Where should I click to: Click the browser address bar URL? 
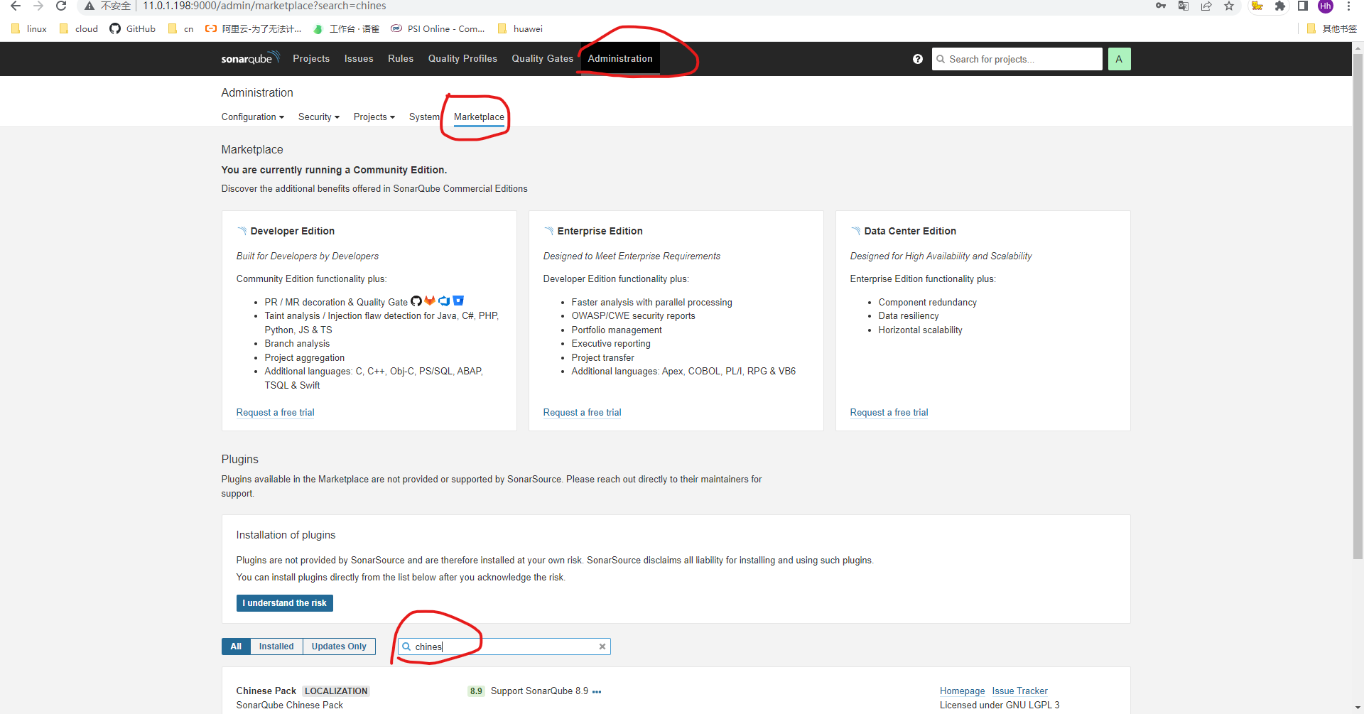click(264, 6)
